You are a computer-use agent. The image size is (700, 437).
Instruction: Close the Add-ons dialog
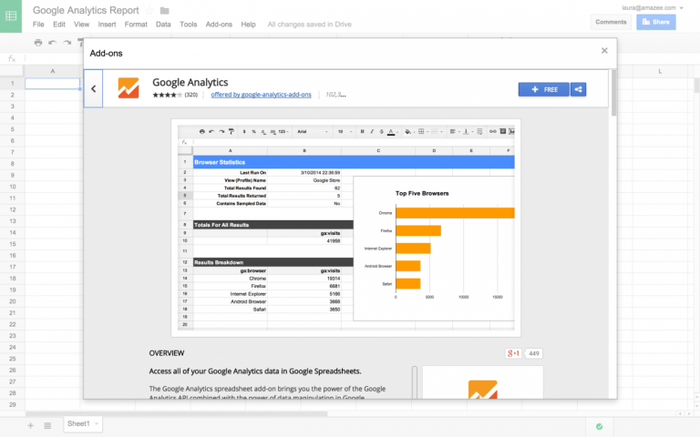point(604,50)
